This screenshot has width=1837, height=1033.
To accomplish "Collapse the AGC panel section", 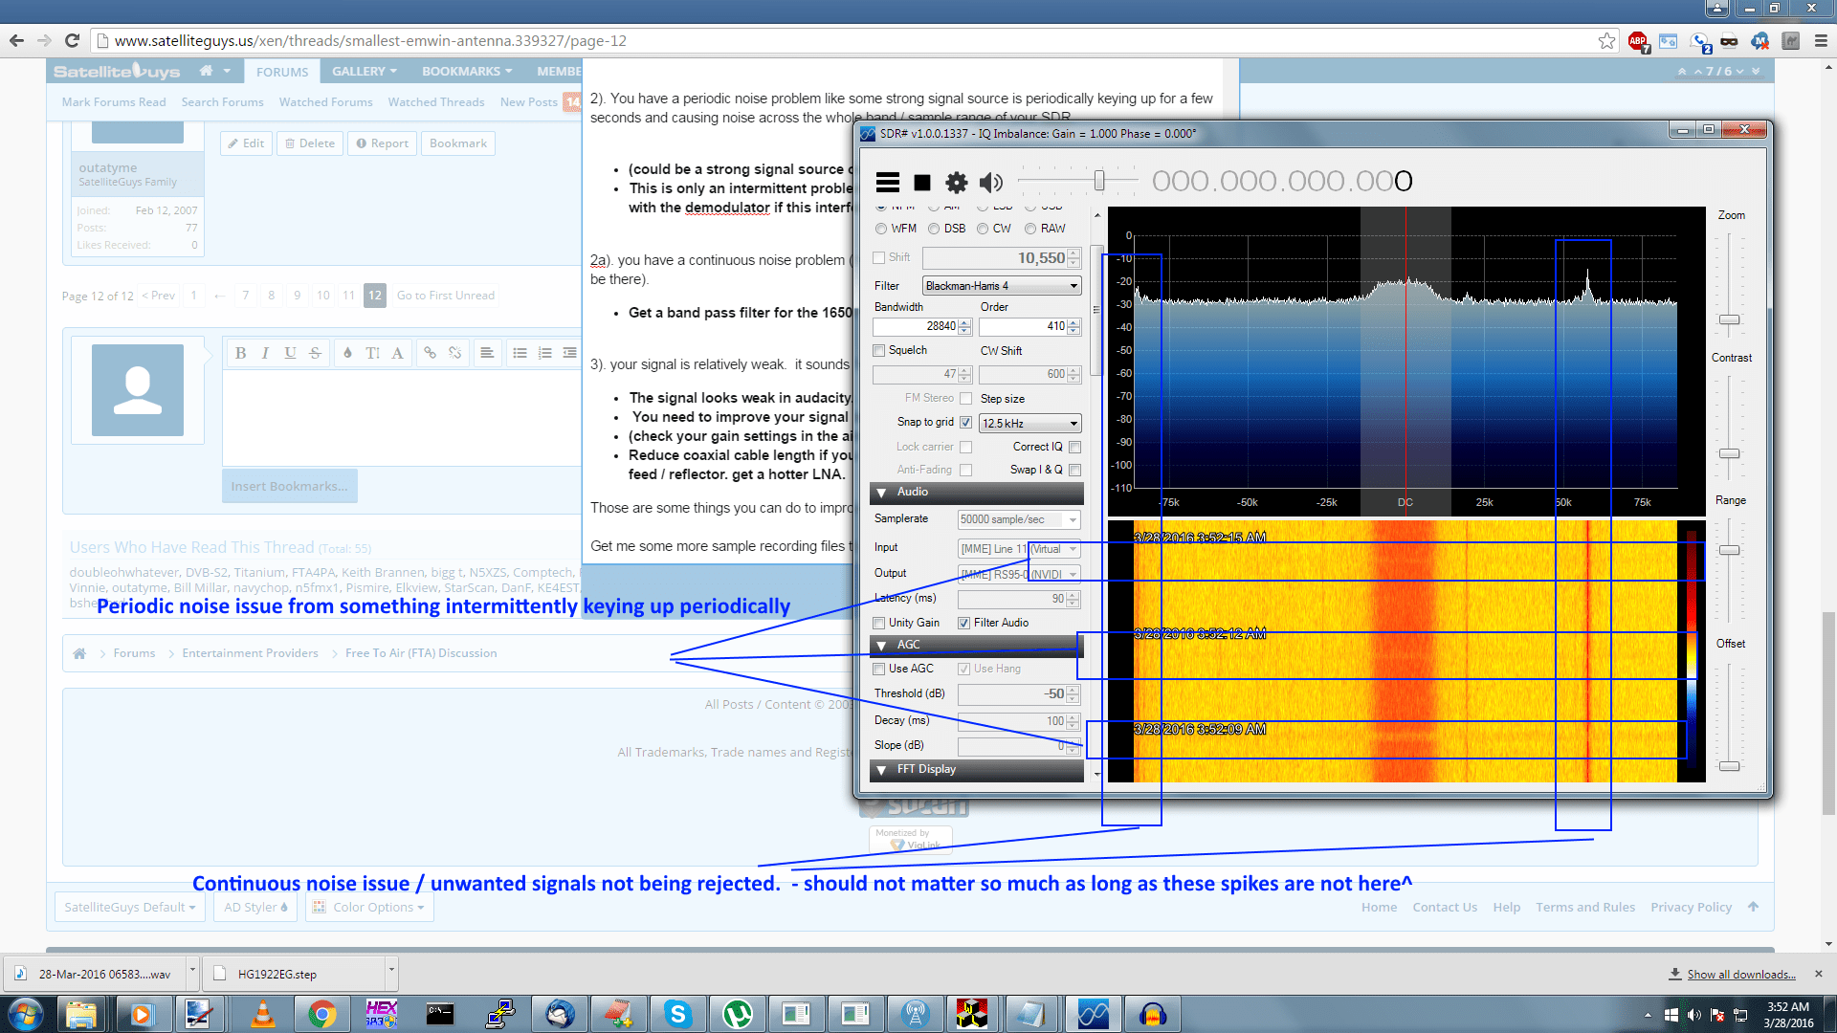I will (881, 646).
